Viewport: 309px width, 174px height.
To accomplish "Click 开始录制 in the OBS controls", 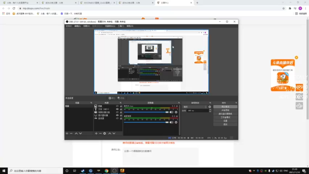I will (225, 110).
